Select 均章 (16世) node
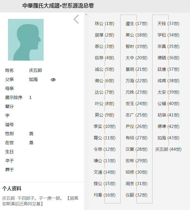Screen dimensions: 190x210 pyautogui.click(x=105, y=195)
